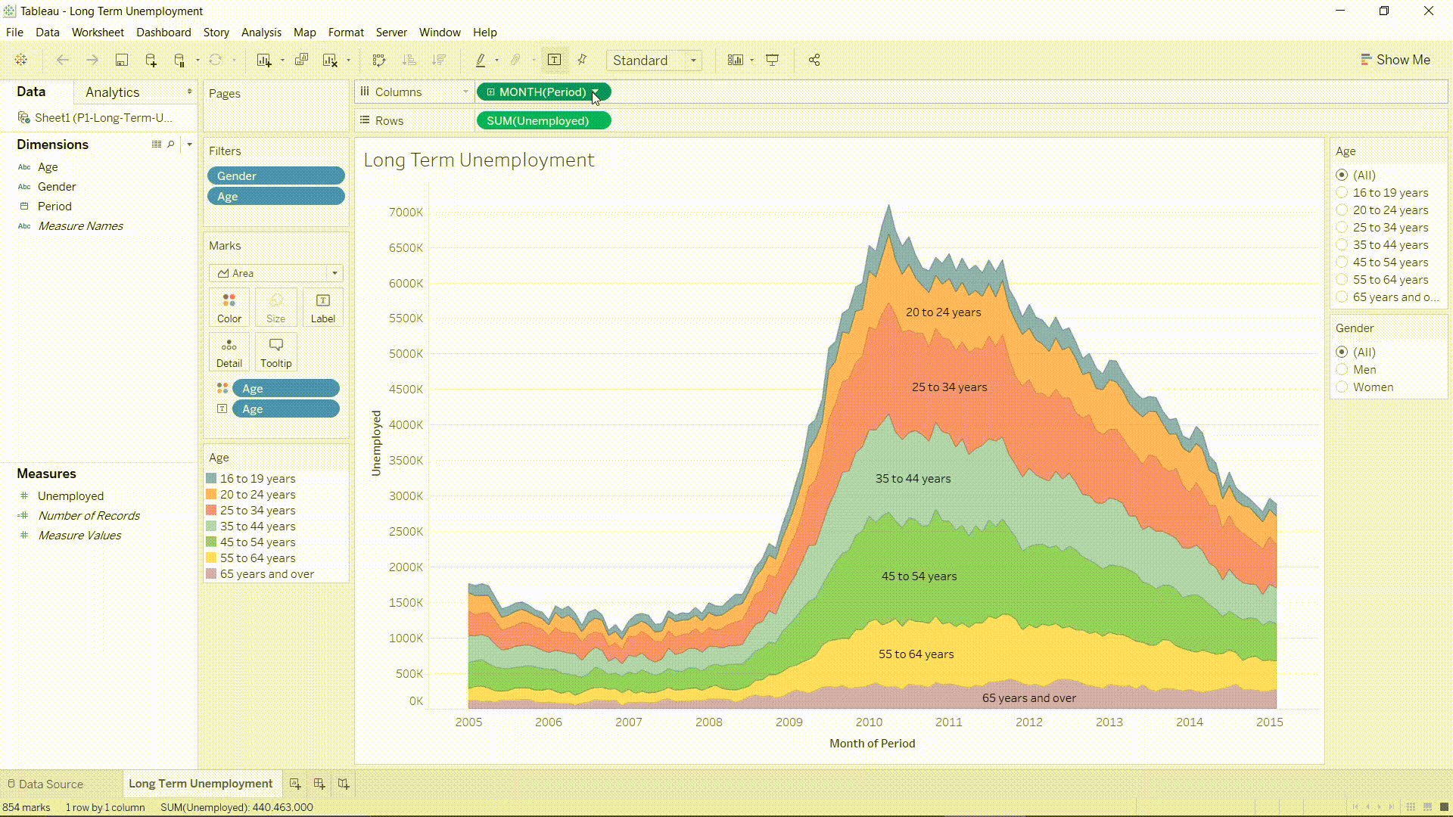Viewport: 1453px width, 817px height.
Task: Click the New Data Source icon
Action: [x=151, y=61]
